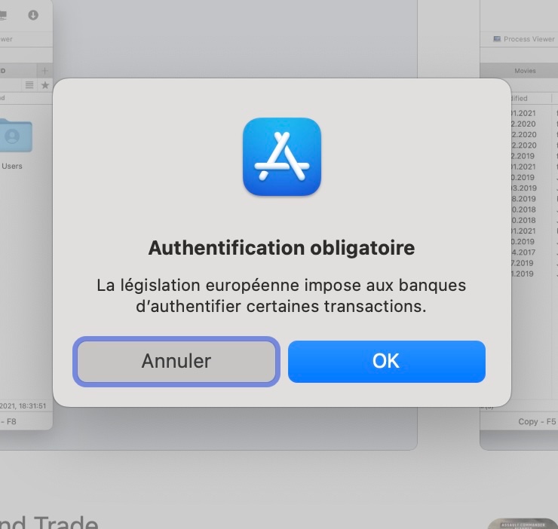Click the Copy - F5 button at the bottom
558x529 pixels.
pos(537,421)
